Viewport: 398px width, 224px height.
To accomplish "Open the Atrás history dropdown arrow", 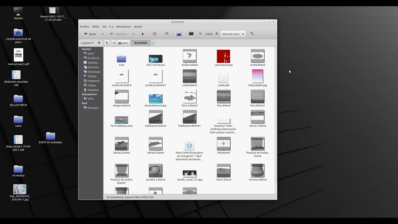I will click(103, 34).
